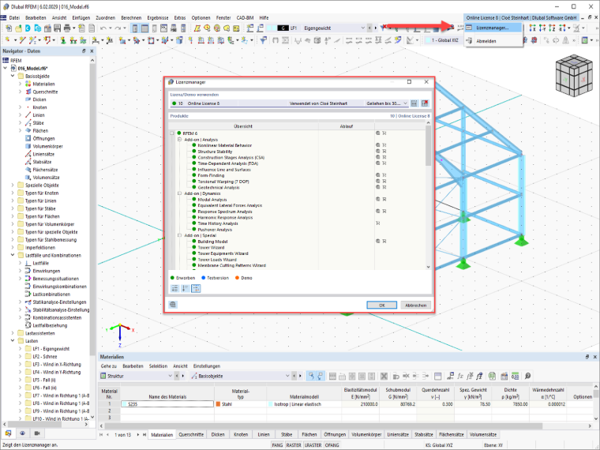Open the Berechnen menu

coord(131,17)
